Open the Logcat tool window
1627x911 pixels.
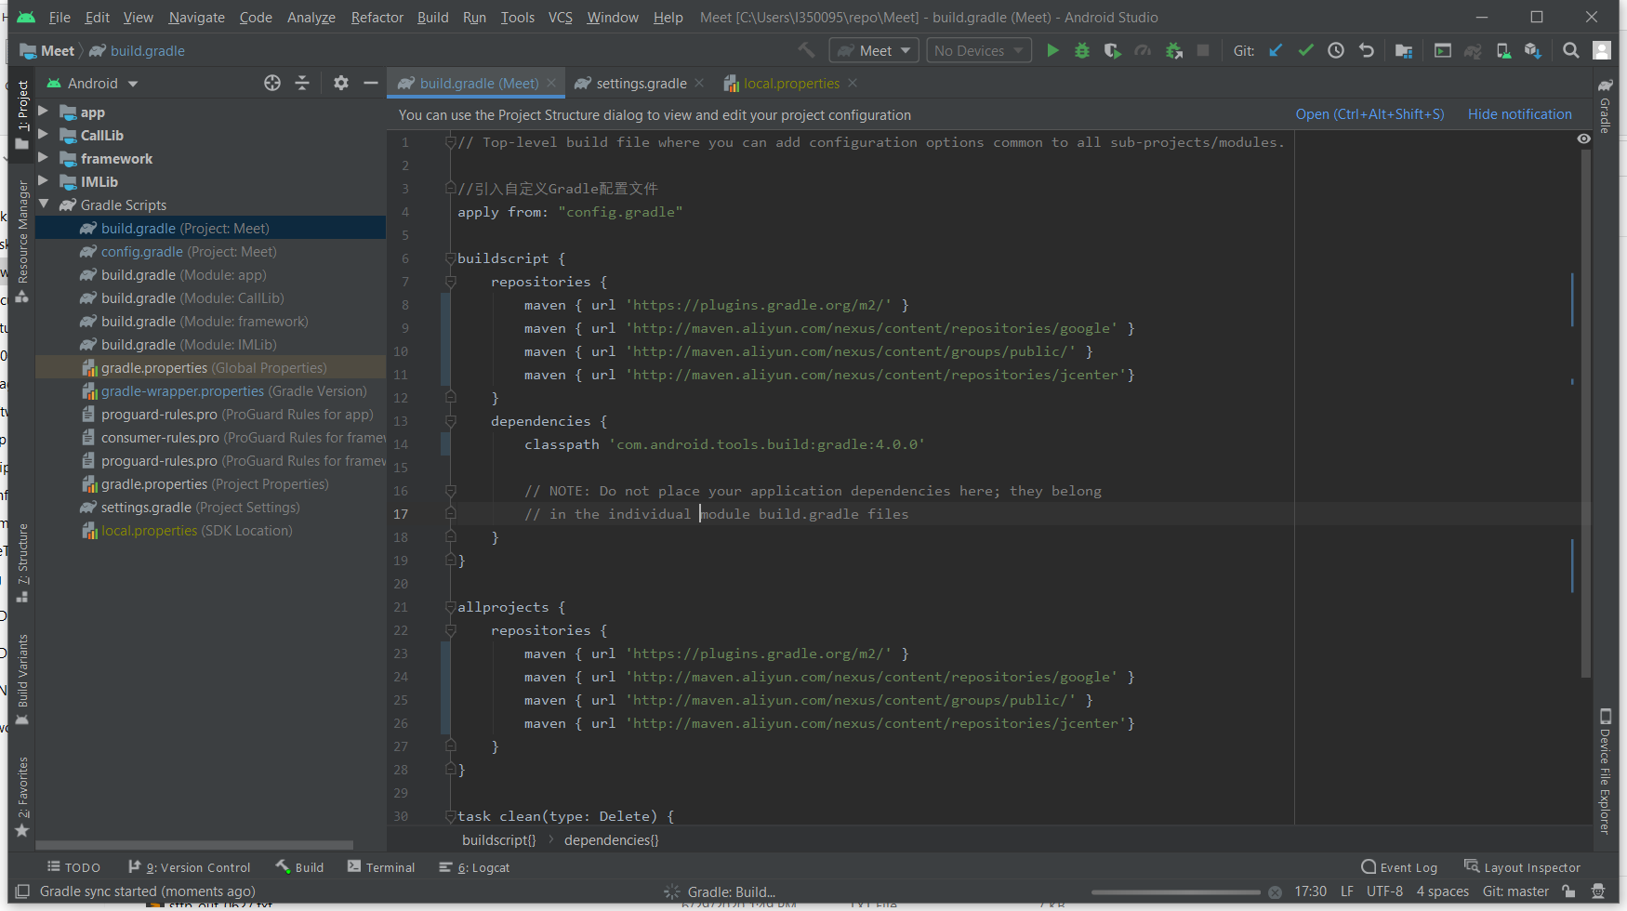click(474, 867)
